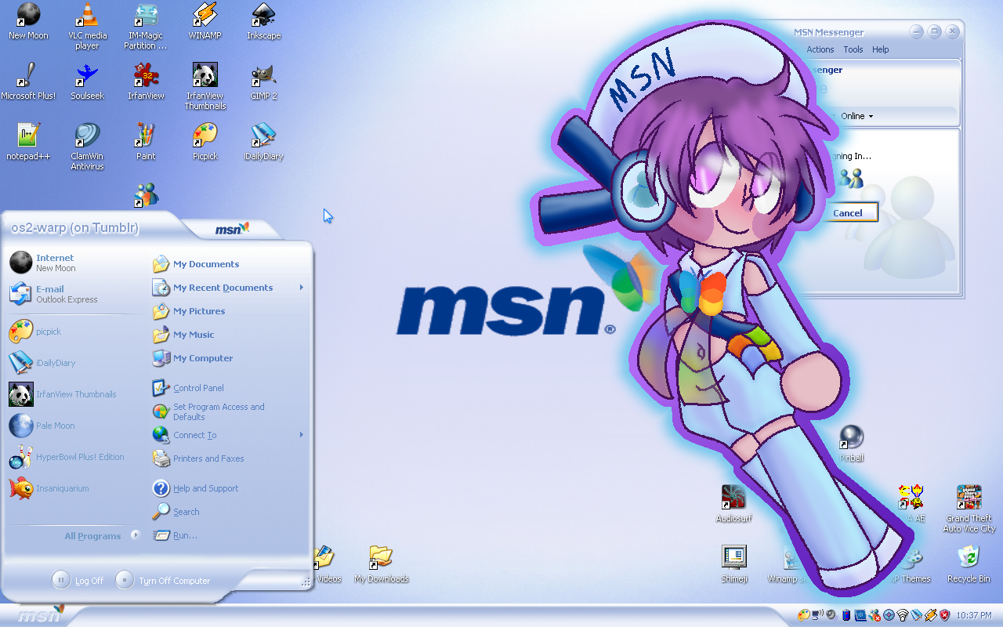Click the msn Start button on taskbar

39,615
